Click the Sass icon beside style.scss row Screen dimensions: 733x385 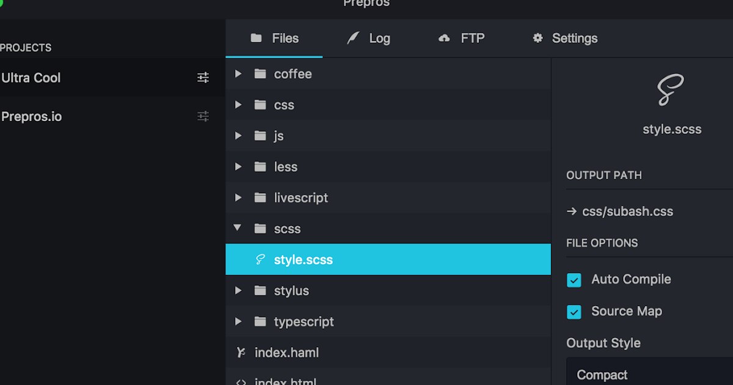[260, 260]
